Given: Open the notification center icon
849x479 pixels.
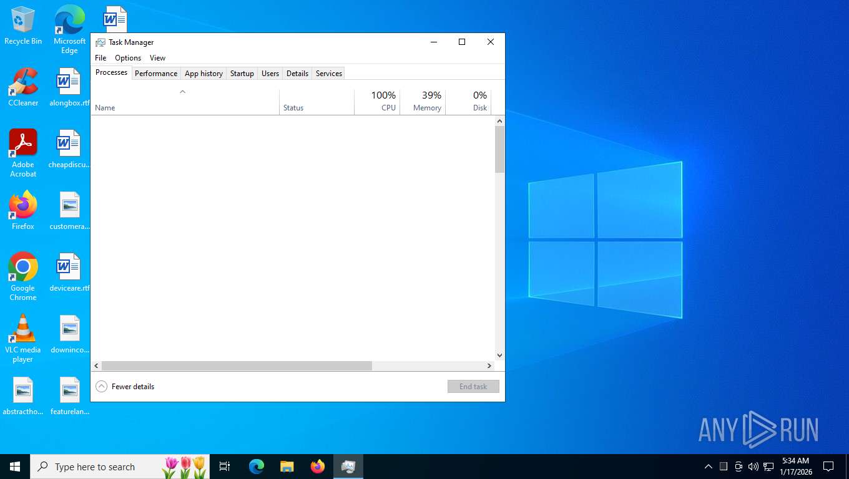Looking at the screenshot, I should (x=828, y=467).
